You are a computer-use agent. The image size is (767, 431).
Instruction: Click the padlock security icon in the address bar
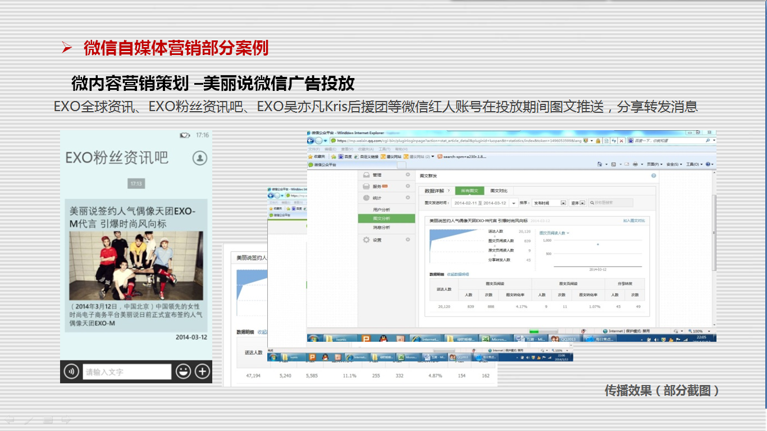click(598, 140)
